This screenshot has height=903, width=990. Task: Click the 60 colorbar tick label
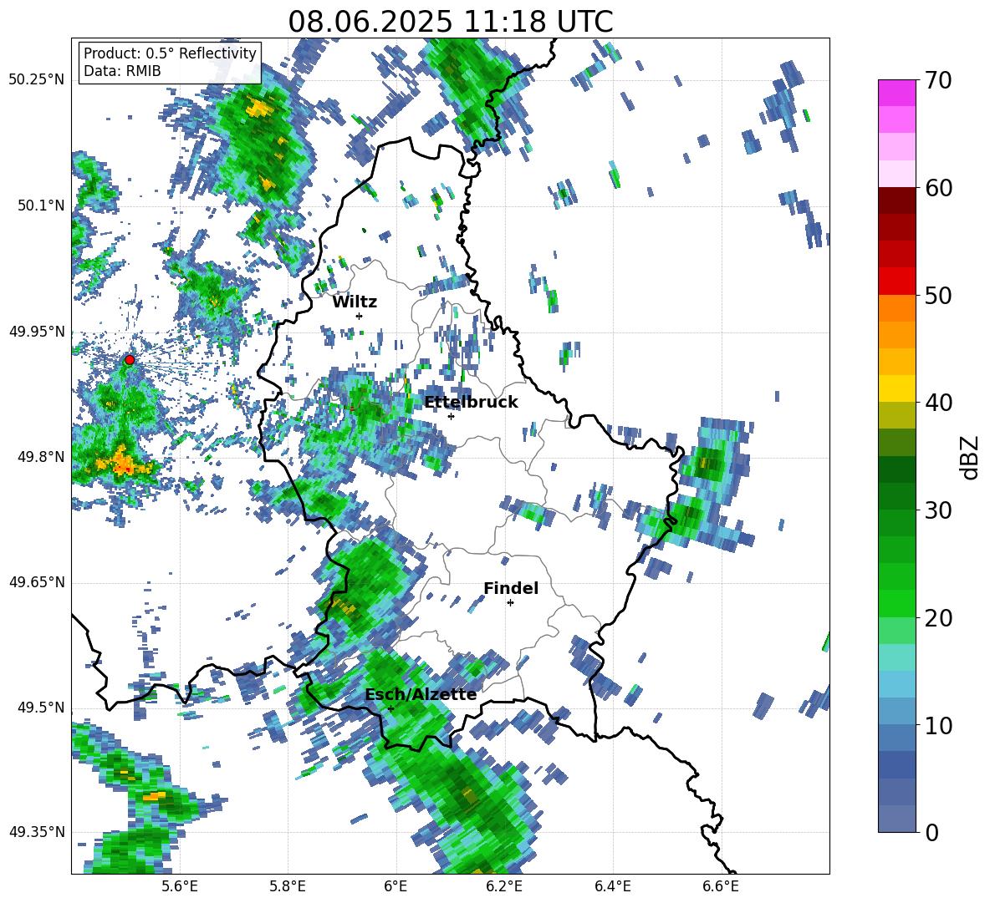[x=938, y=188]
